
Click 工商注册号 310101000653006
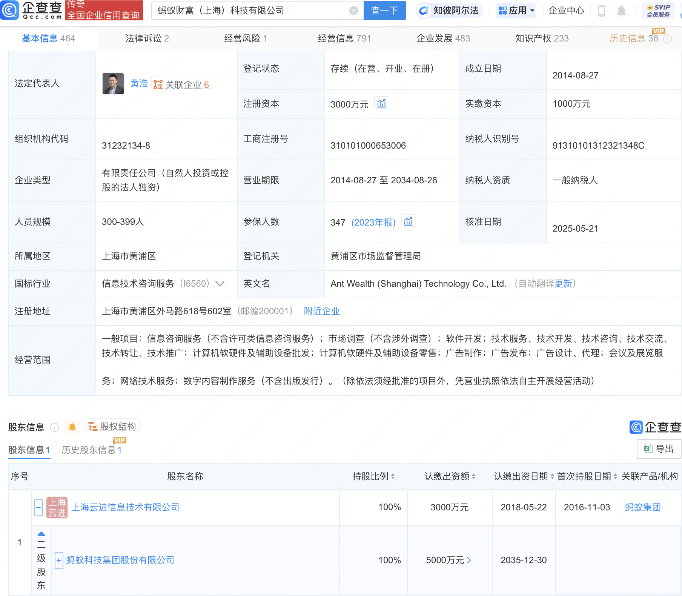(x=368, y=146)
